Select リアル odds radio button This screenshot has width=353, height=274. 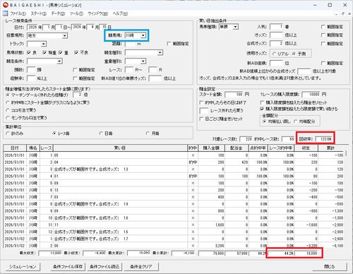coord(274,54)
